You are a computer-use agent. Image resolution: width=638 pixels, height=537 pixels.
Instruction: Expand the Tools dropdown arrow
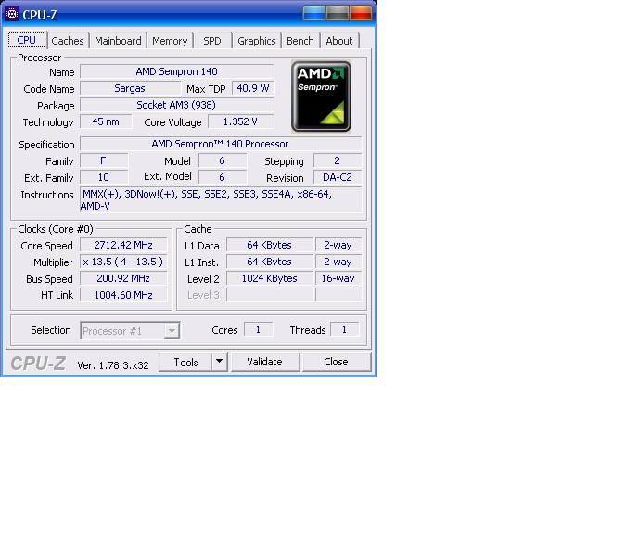click(219, 362)
